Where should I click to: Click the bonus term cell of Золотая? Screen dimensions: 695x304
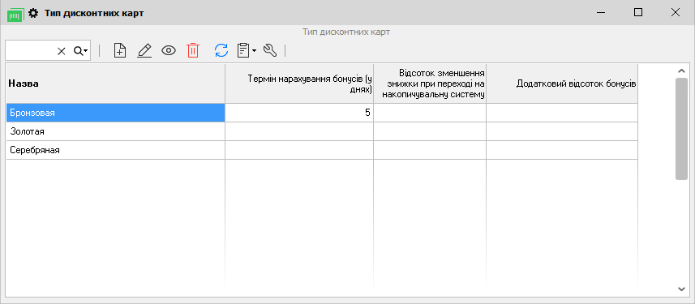(299, 131)
